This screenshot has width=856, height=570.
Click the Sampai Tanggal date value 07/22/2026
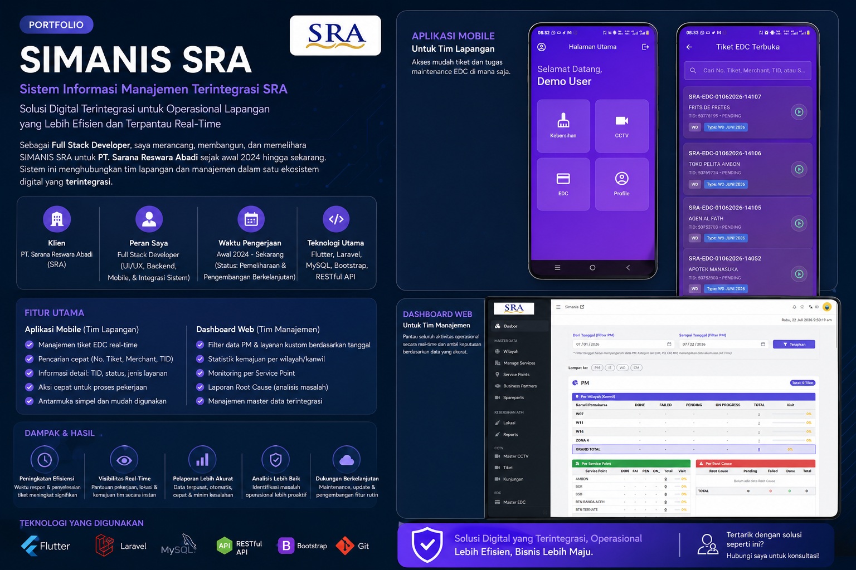(x=694, y=344)
